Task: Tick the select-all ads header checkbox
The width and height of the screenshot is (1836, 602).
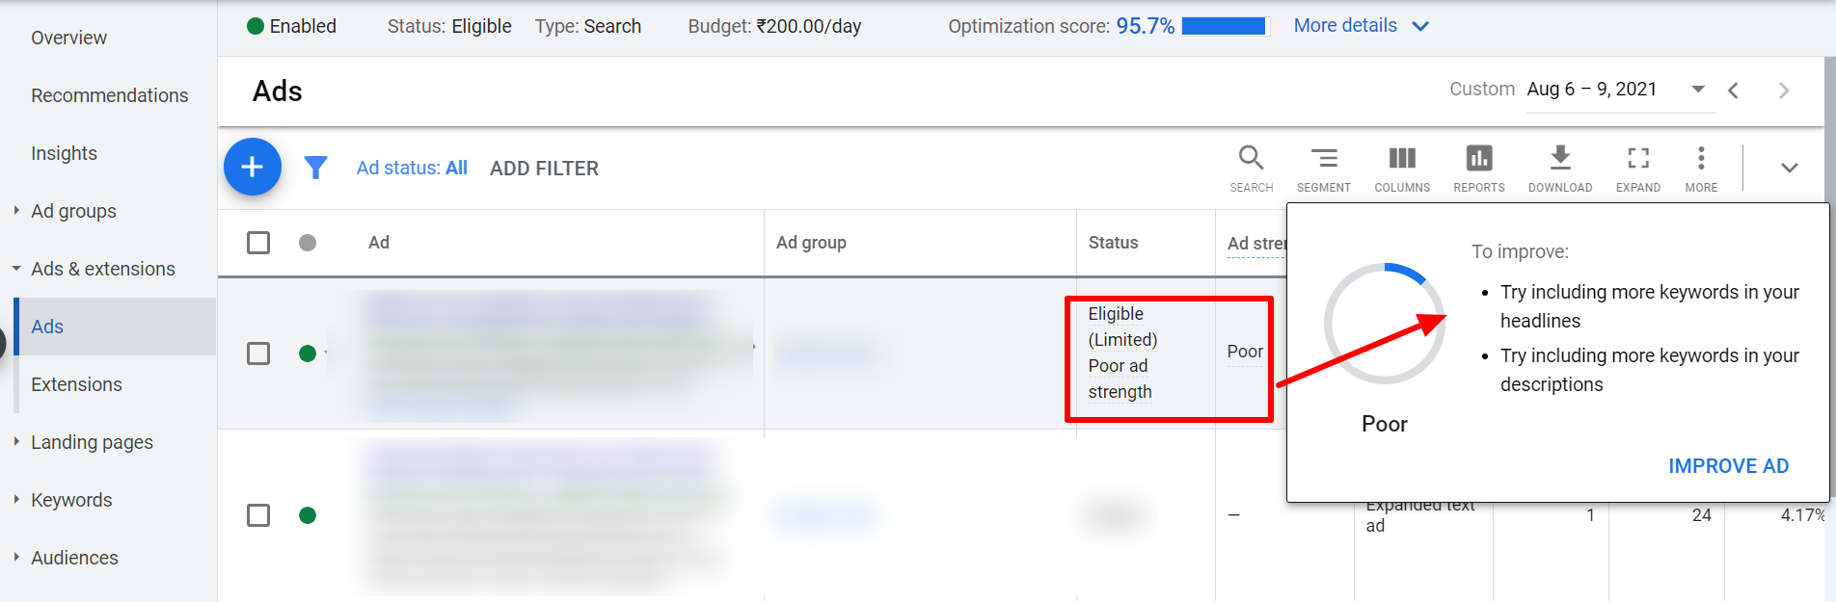Action: pyautogui.click(x=258, y=243)
